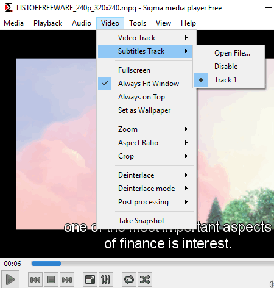The width and height of the screenshot is (274, 288).
Task: Skip to the previous track
Action: (35, 279)
